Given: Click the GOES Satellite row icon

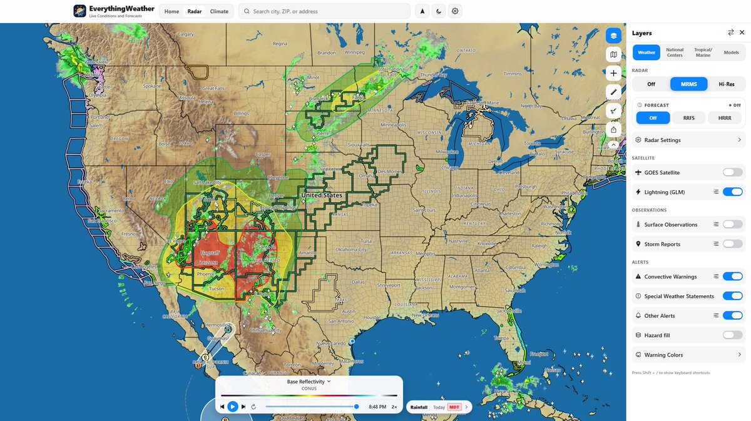Looking at the screenshot, I should (638, 173).
